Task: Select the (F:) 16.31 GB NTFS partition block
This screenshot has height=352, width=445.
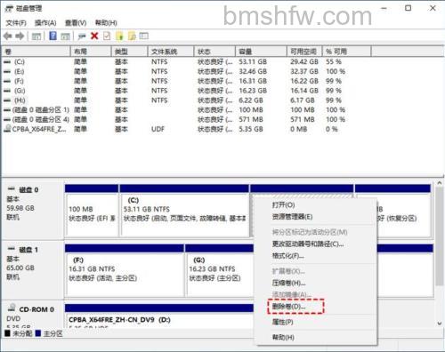Action: (125, 270)
